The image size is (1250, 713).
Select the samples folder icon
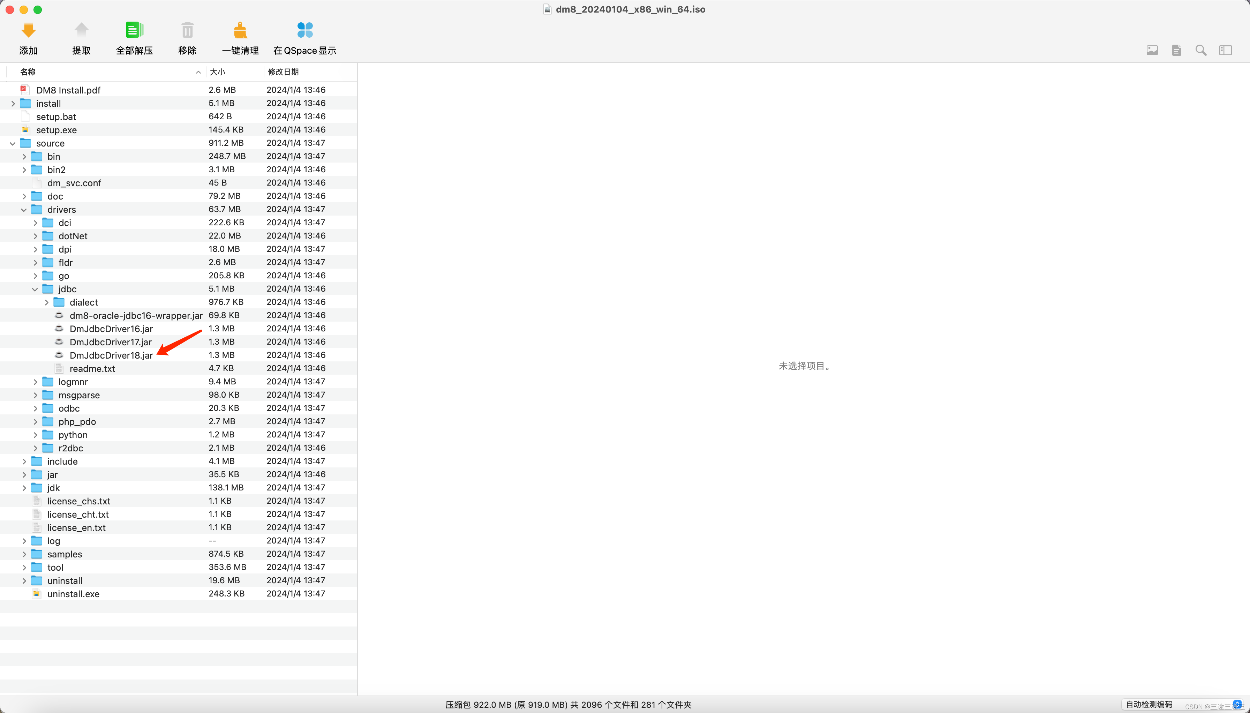pos(37,554)
